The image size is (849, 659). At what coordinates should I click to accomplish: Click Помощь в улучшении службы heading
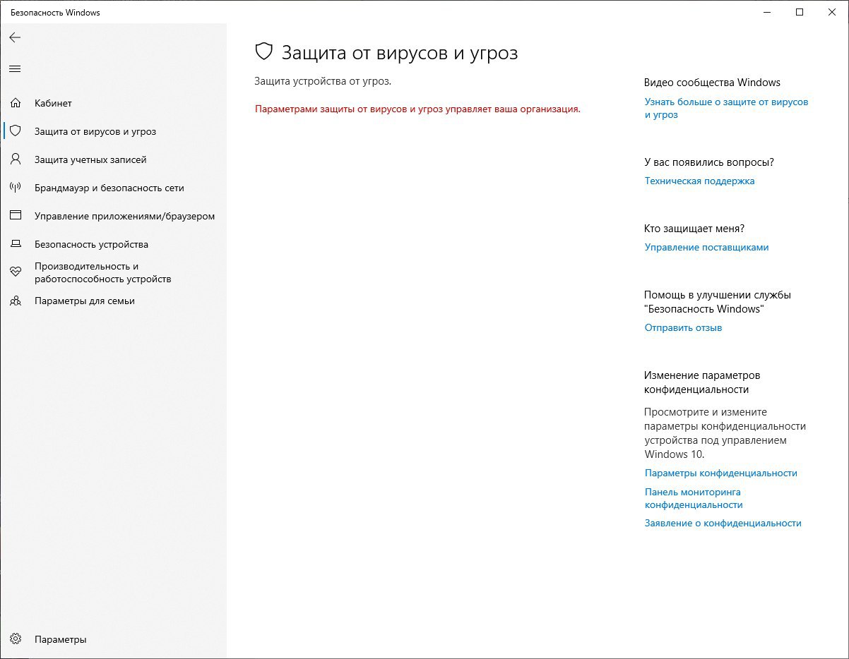point(718,302)
